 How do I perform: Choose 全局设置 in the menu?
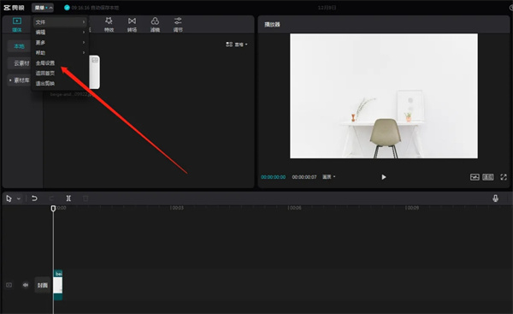(x=45, y=62)
